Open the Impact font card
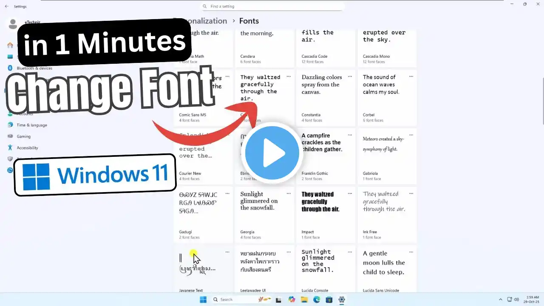The height and width of the screenshot is (306, 544). [x=326, y=215]
